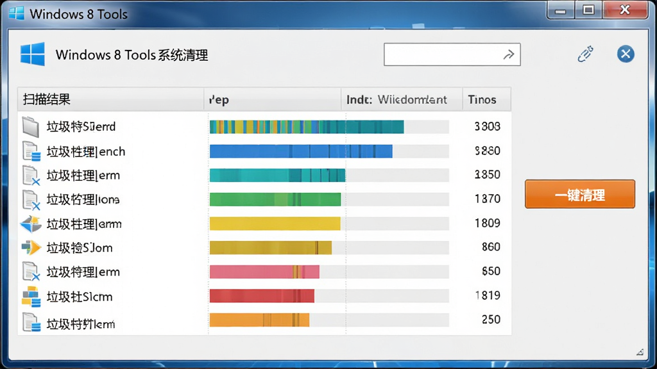Click the value 1819

coord(488,295)
